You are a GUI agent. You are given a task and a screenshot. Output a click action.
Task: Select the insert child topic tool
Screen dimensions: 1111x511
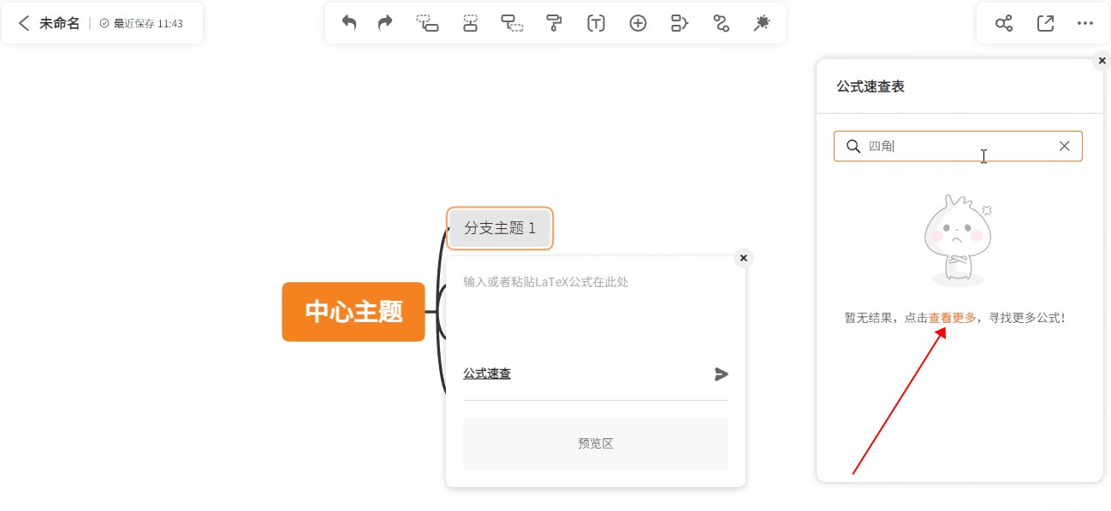click(512, 23)
